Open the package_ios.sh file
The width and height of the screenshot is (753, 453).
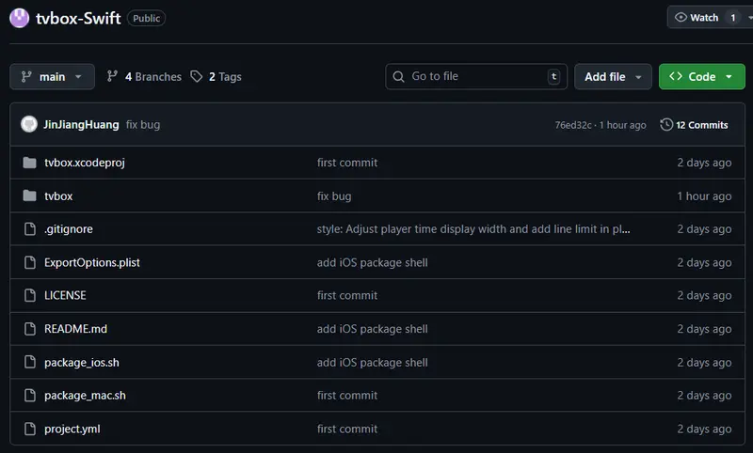tap(82, 363)
